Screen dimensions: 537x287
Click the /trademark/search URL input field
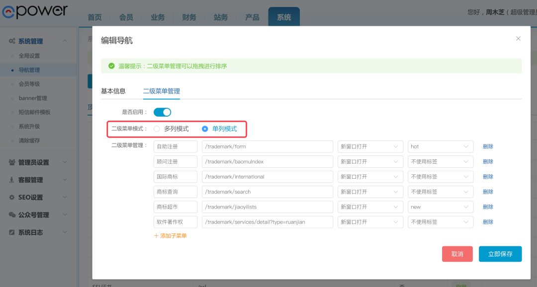coord(267,192)
